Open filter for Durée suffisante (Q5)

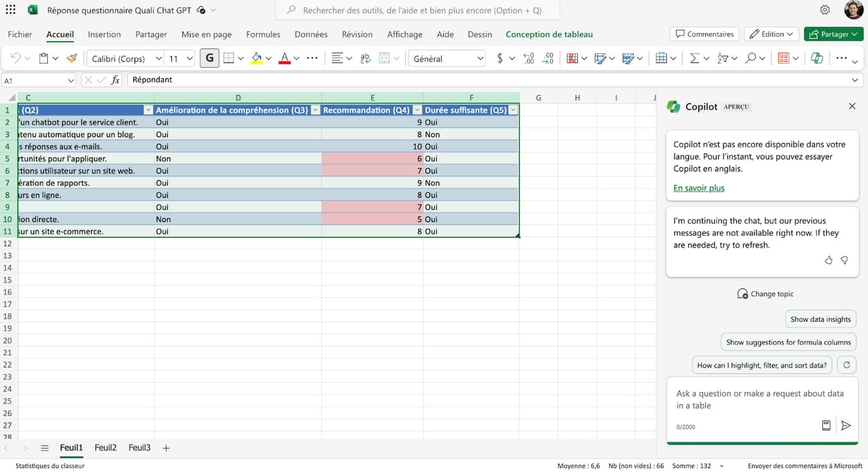(514, 110)
